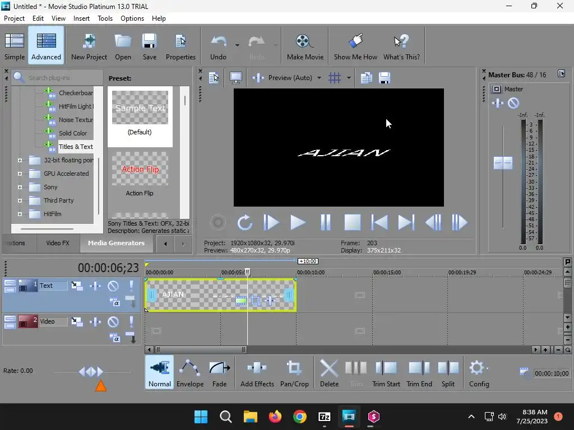Open the Insert menu

click(81, 18)
